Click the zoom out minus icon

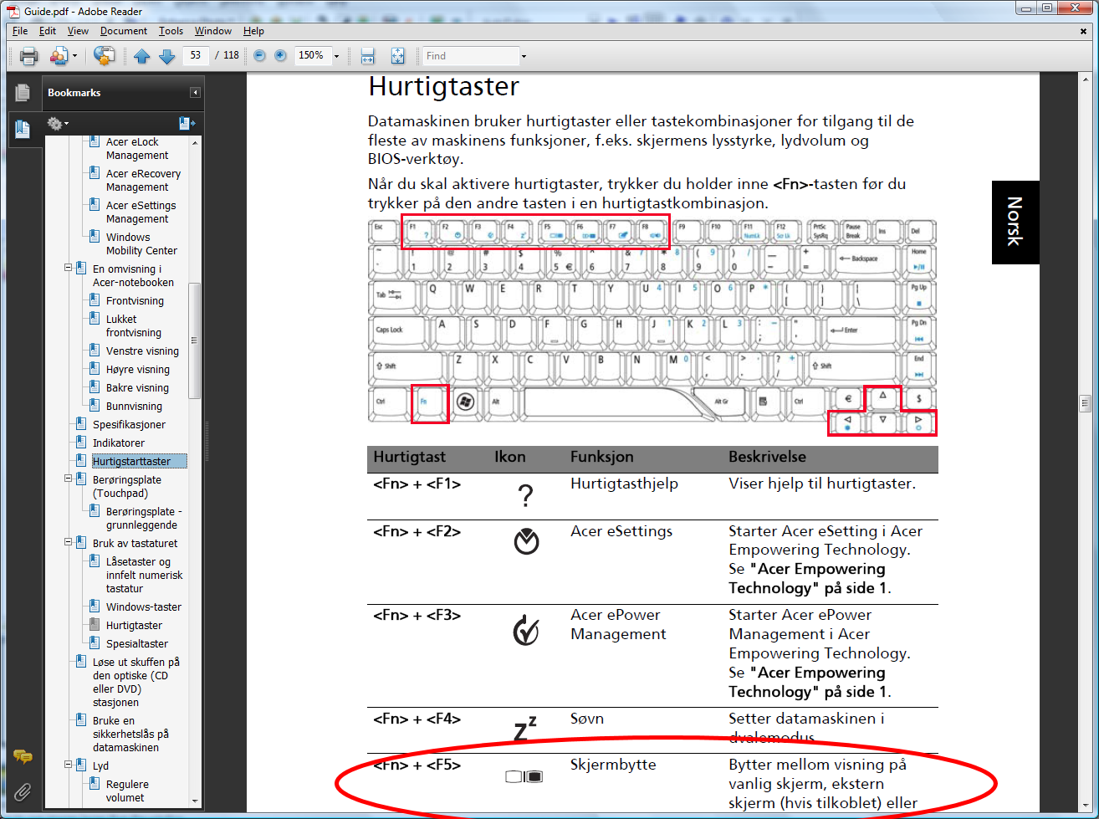[x=259, y=56]
